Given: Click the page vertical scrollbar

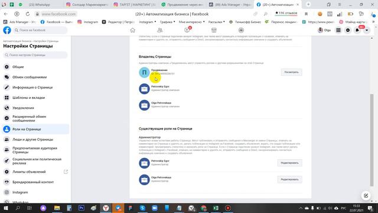Looking at the screenshot, I should coord(372,140).
